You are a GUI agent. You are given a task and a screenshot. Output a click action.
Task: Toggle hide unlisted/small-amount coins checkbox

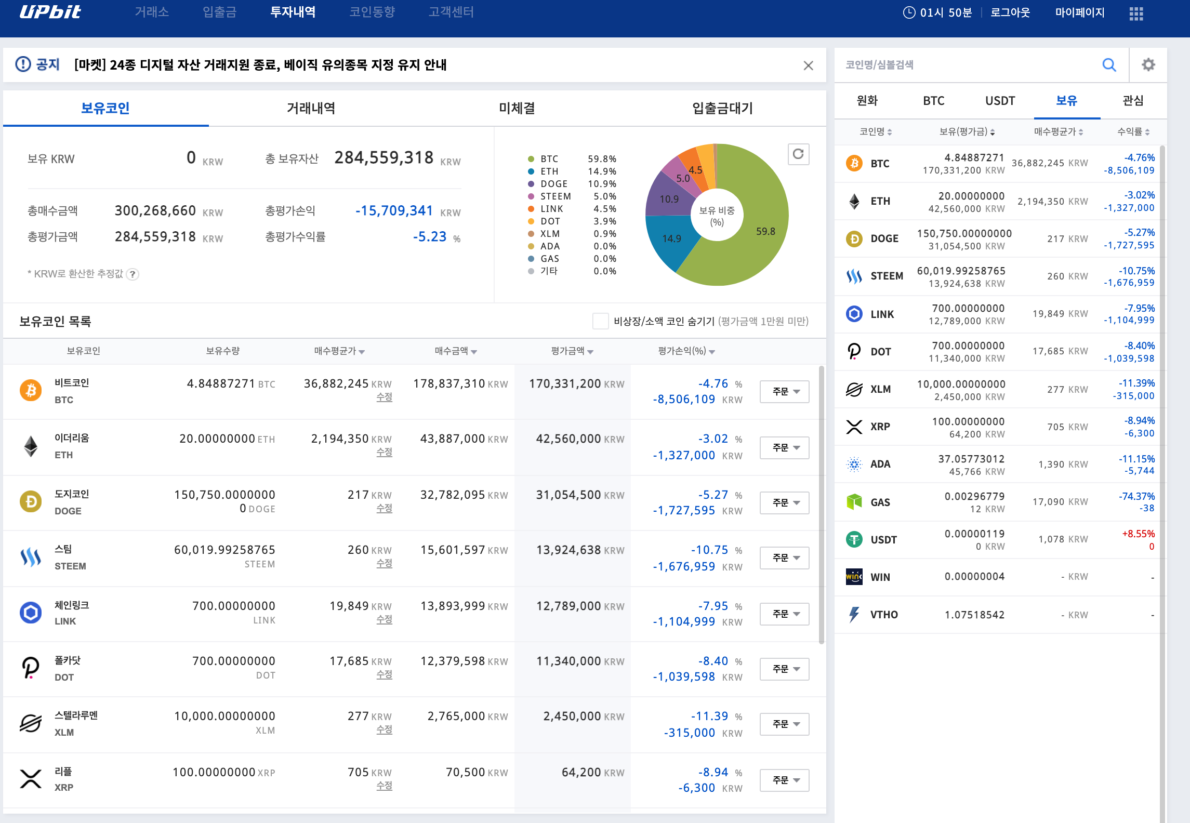[x=600, y=321]
